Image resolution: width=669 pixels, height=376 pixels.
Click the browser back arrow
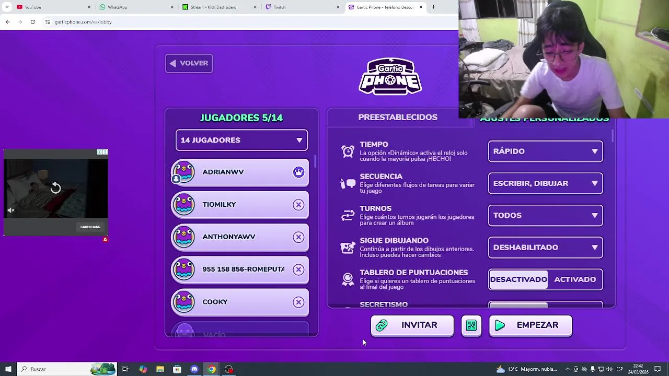pos(7,22)
